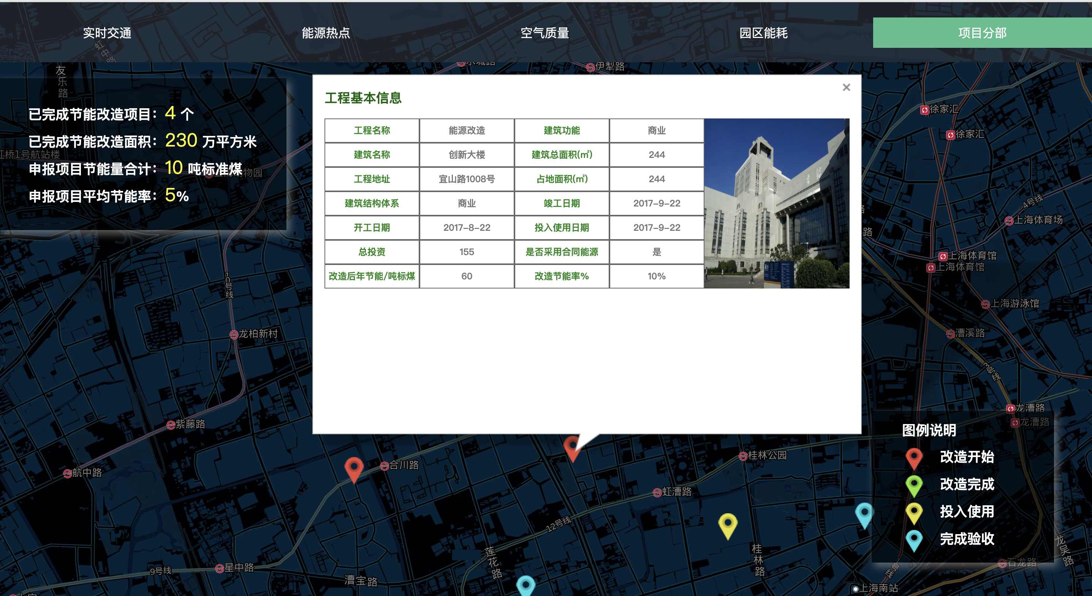Switch to the 实时交通 tab
The width and height of the screenshot is (1092, 596).
click(107, 33)
